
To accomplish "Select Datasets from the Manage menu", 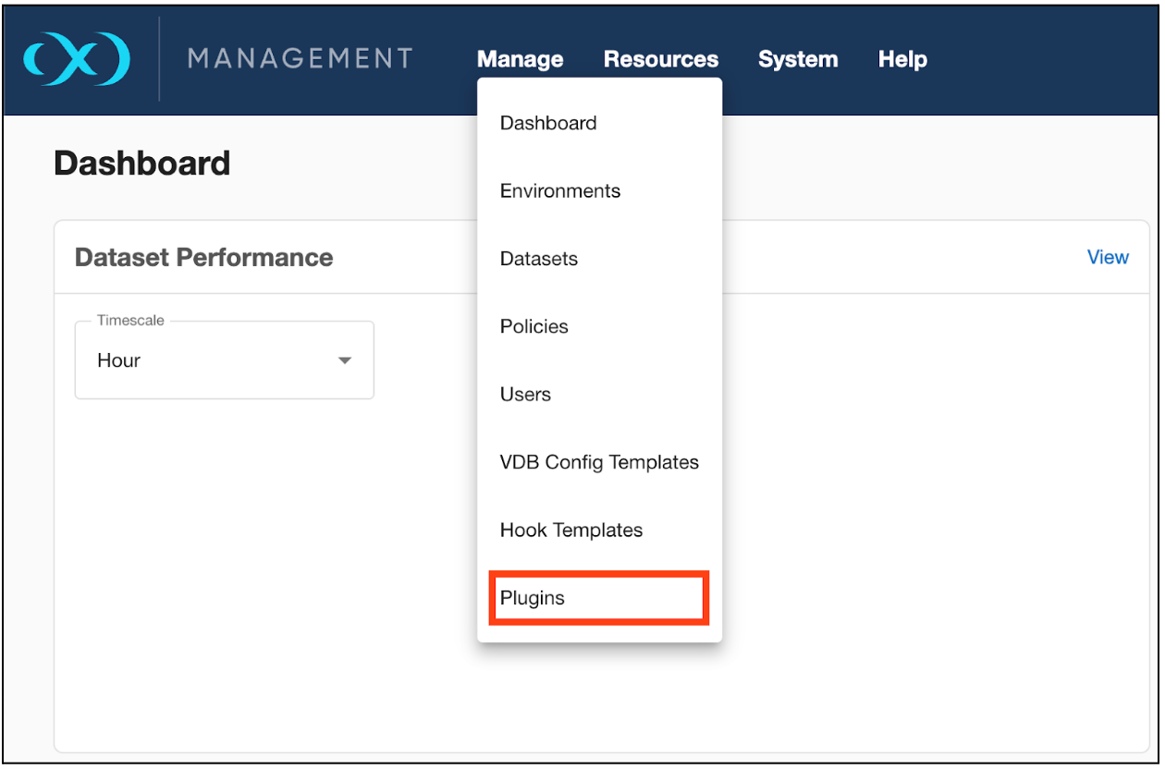I will [538, 259].
